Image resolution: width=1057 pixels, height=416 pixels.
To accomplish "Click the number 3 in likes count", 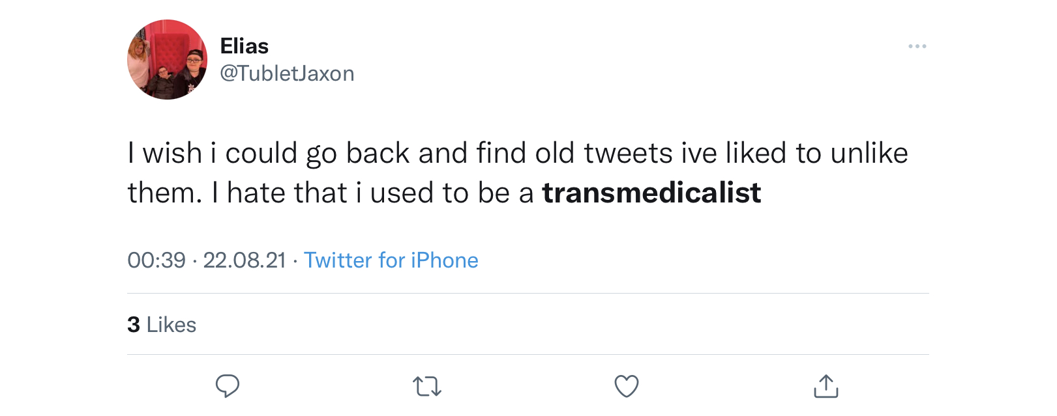I will pyautogui.click(x=134, y=324).
